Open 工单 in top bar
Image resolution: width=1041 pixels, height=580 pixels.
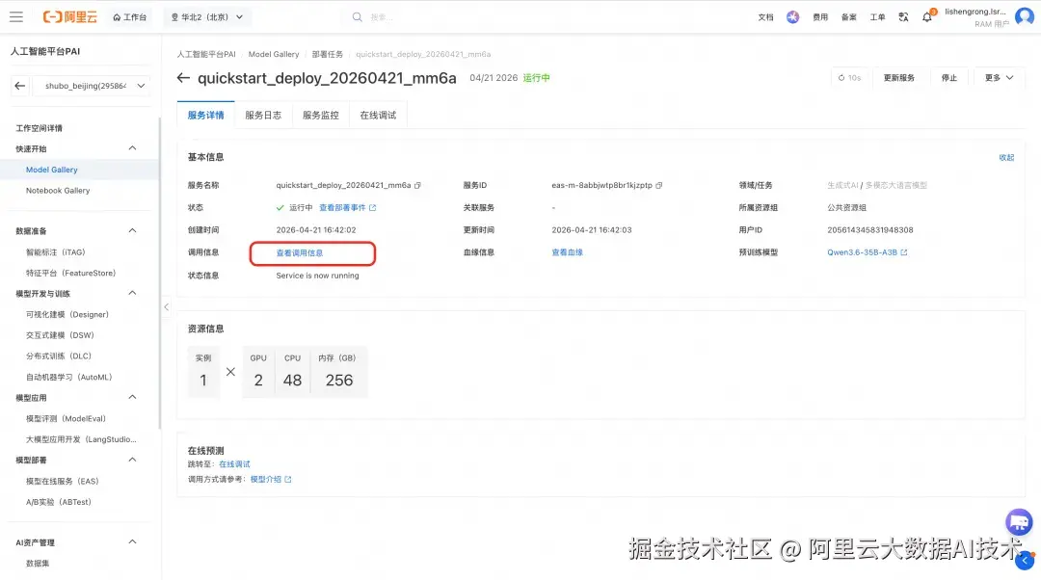coord(877,17)
